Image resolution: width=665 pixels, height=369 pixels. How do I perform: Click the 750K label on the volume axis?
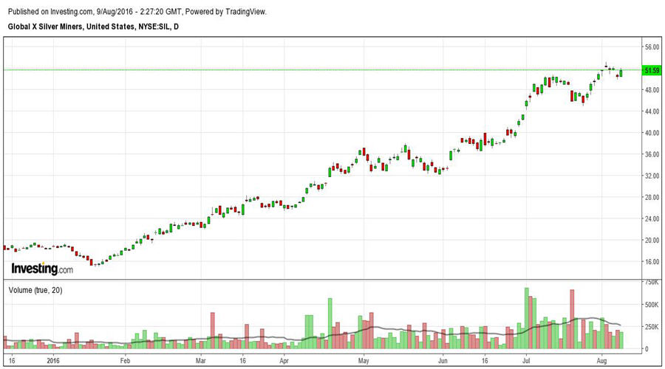[652, 283]
